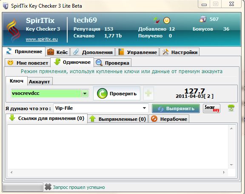Expand the key combo box arrow

click(x=85, y=94)
